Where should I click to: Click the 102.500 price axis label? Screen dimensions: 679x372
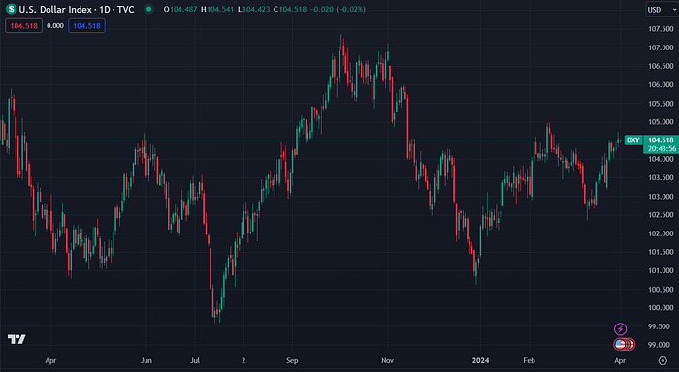(x=661, y=215)
